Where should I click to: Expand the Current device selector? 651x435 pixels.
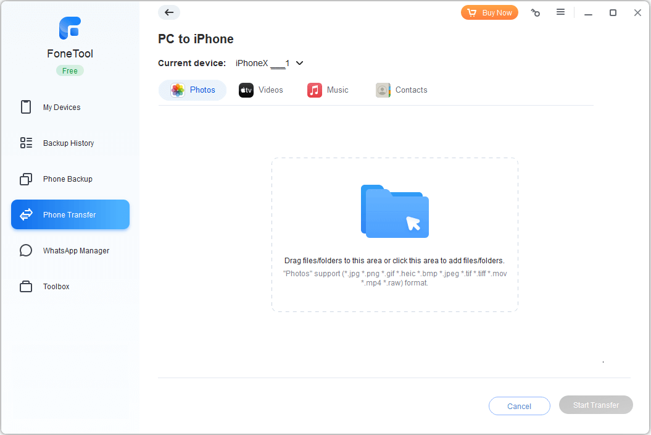point(299,62)
